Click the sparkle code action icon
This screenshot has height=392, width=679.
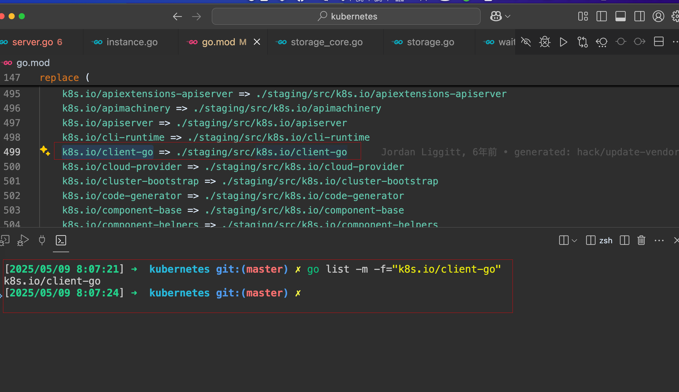(45, 150)
